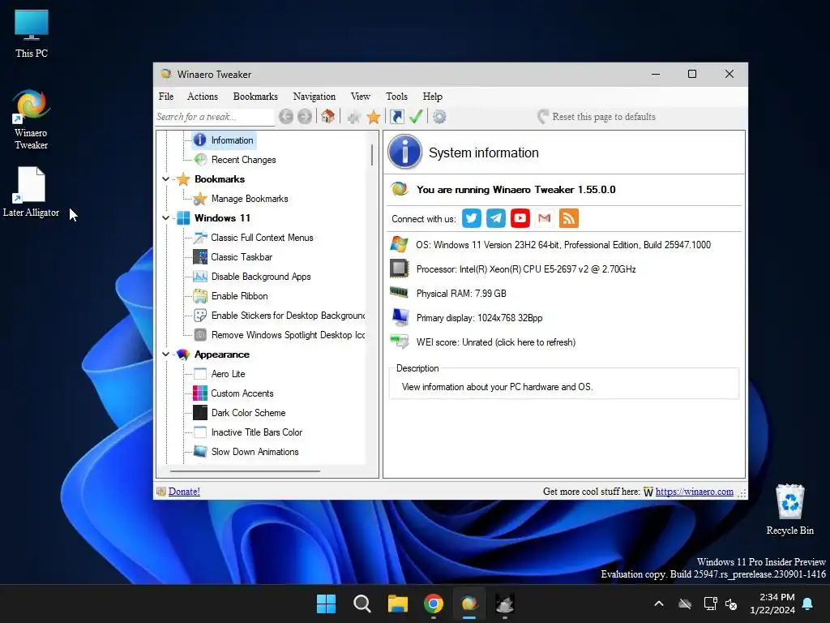Click the Dark Color Scheme black icon
Screen dimensions: 830x623
200,413
